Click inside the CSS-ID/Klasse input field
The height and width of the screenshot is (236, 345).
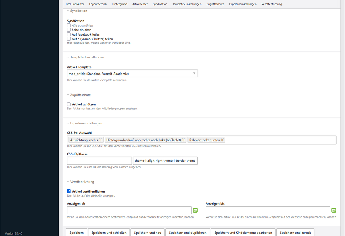click(99, 161)
